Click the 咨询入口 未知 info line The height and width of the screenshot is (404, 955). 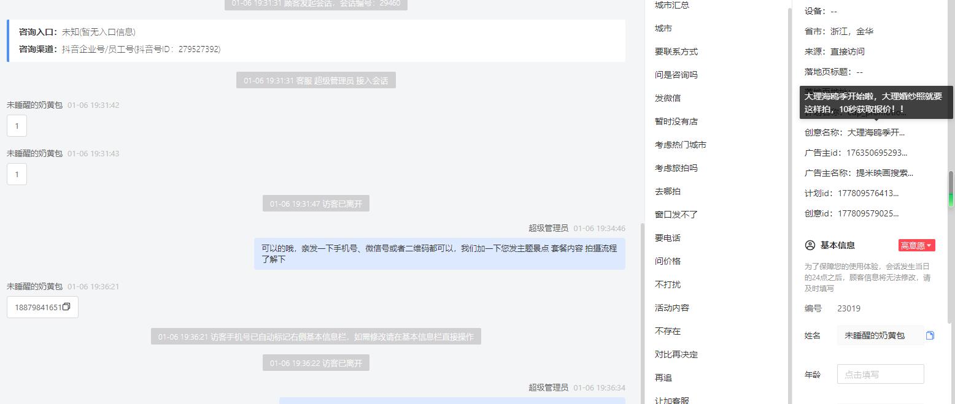pos(77,32)
